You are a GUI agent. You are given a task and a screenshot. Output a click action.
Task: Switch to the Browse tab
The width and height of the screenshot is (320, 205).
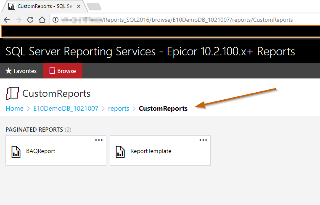[63, 71]
